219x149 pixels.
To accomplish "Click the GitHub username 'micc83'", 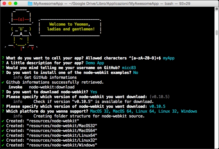I will [x=129, y=68].
